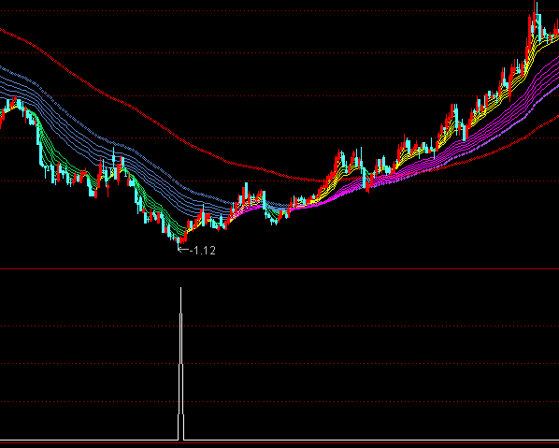Click the top dotted gridline of the price chart

point(279,10)
